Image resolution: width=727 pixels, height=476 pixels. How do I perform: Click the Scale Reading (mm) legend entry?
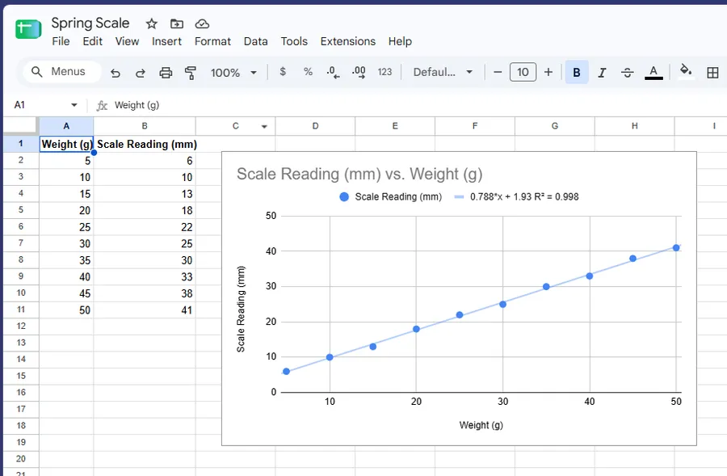[390, 196]
